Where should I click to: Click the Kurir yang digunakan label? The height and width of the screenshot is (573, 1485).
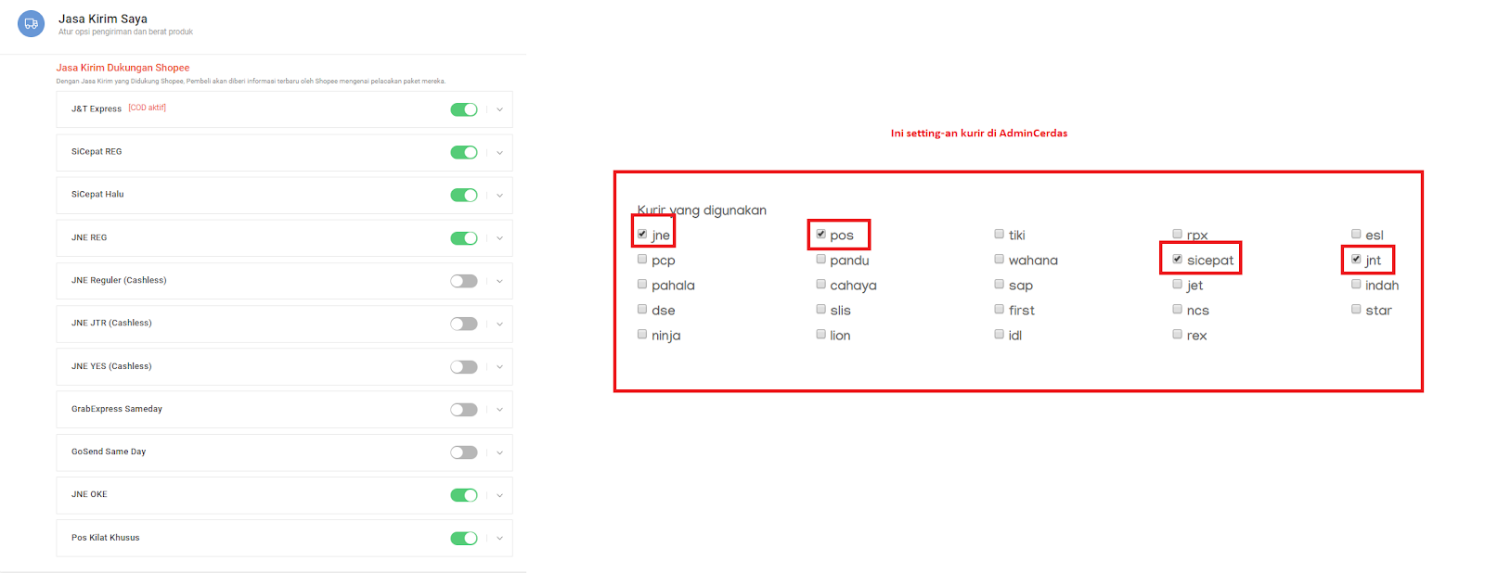[702, 210]
